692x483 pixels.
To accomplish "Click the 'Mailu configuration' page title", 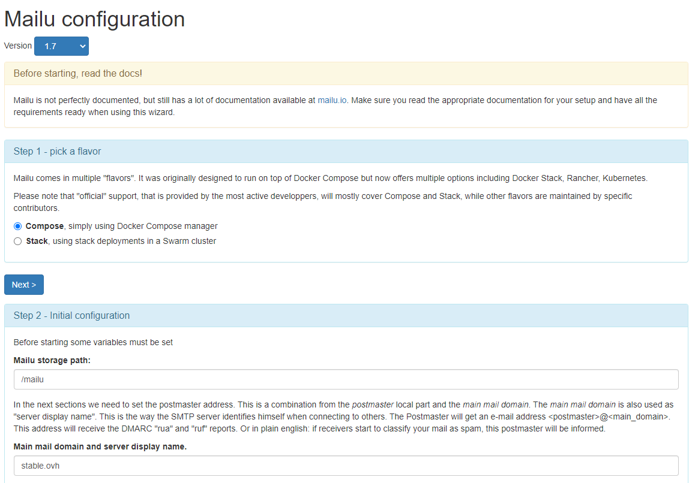I will [x=94, y=19].
